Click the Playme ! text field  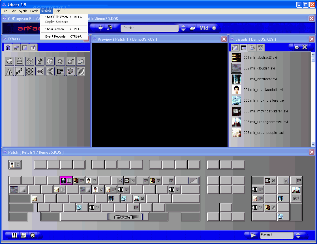tap(277, 235)
